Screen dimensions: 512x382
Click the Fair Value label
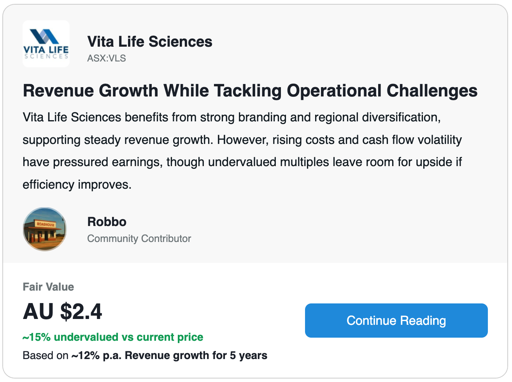[x=48, y=287]
